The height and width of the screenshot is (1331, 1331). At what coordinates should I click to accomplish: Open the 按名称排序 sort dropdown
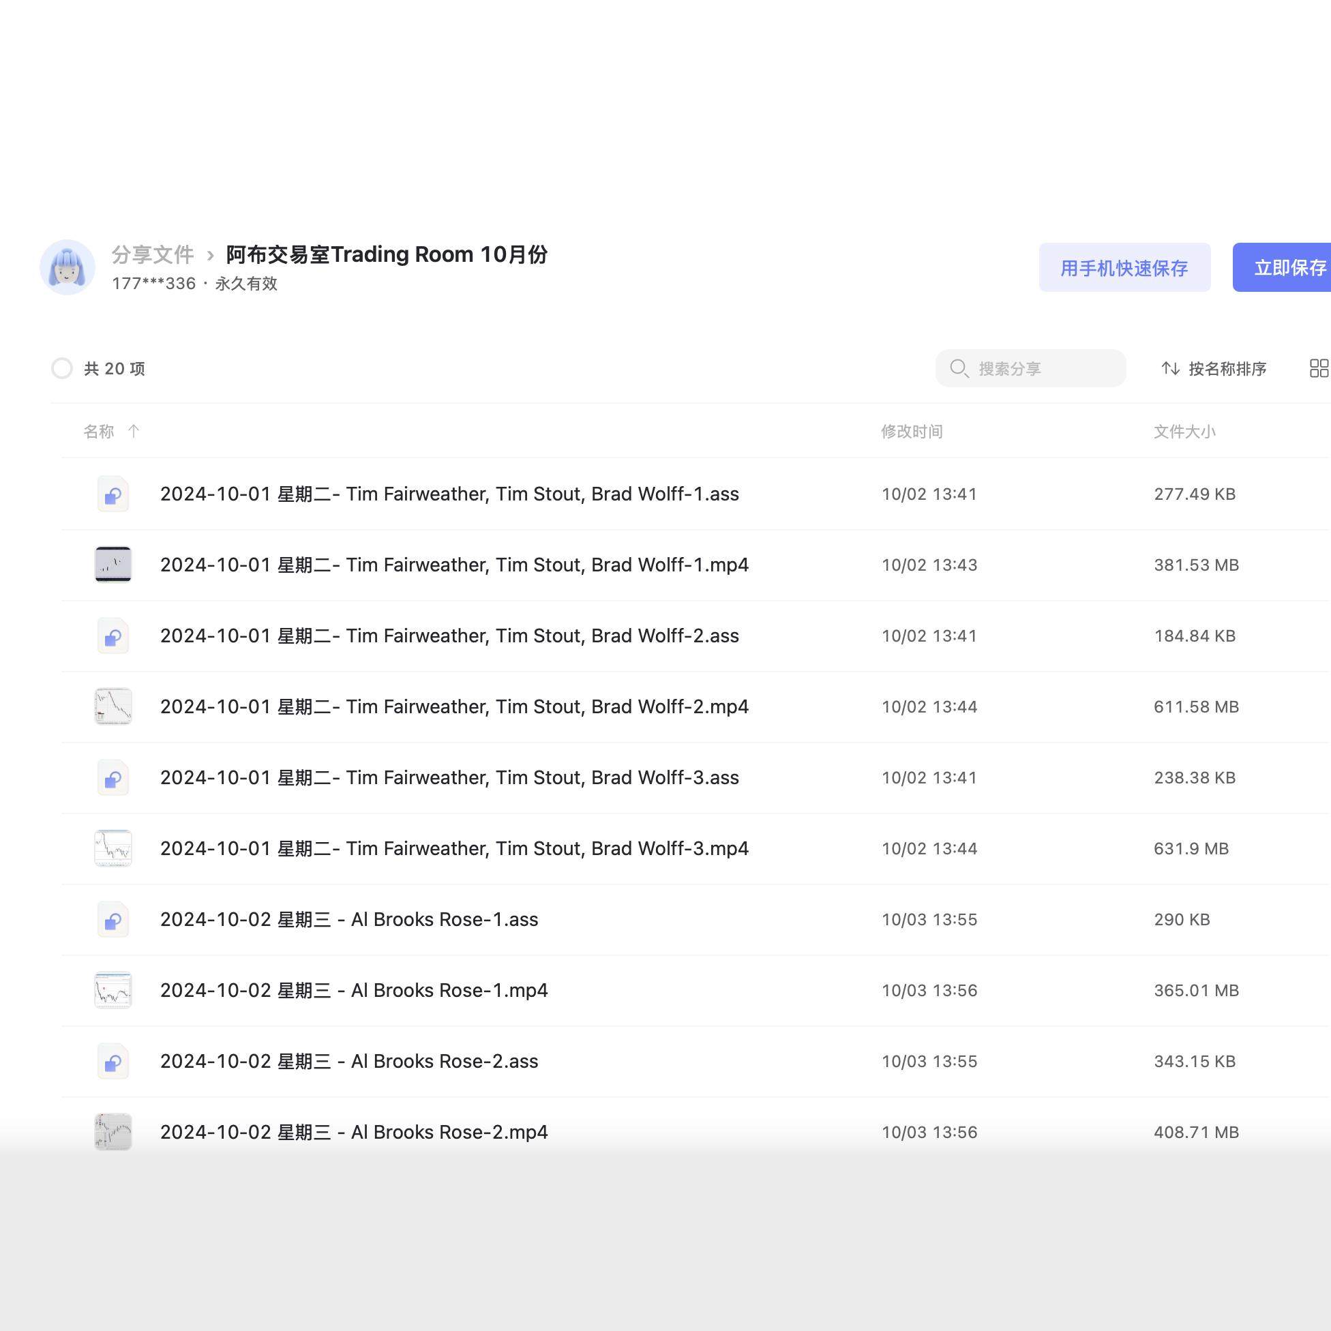[1214, 369]
